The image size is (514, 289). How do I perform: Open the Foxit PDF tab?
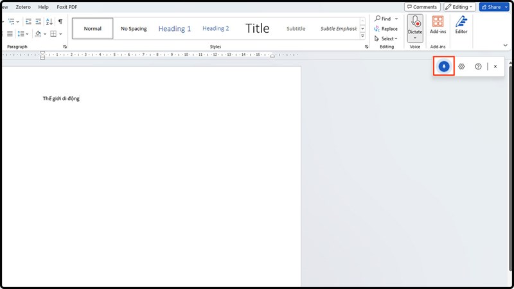pyautogui.click(x=67, y=7)
